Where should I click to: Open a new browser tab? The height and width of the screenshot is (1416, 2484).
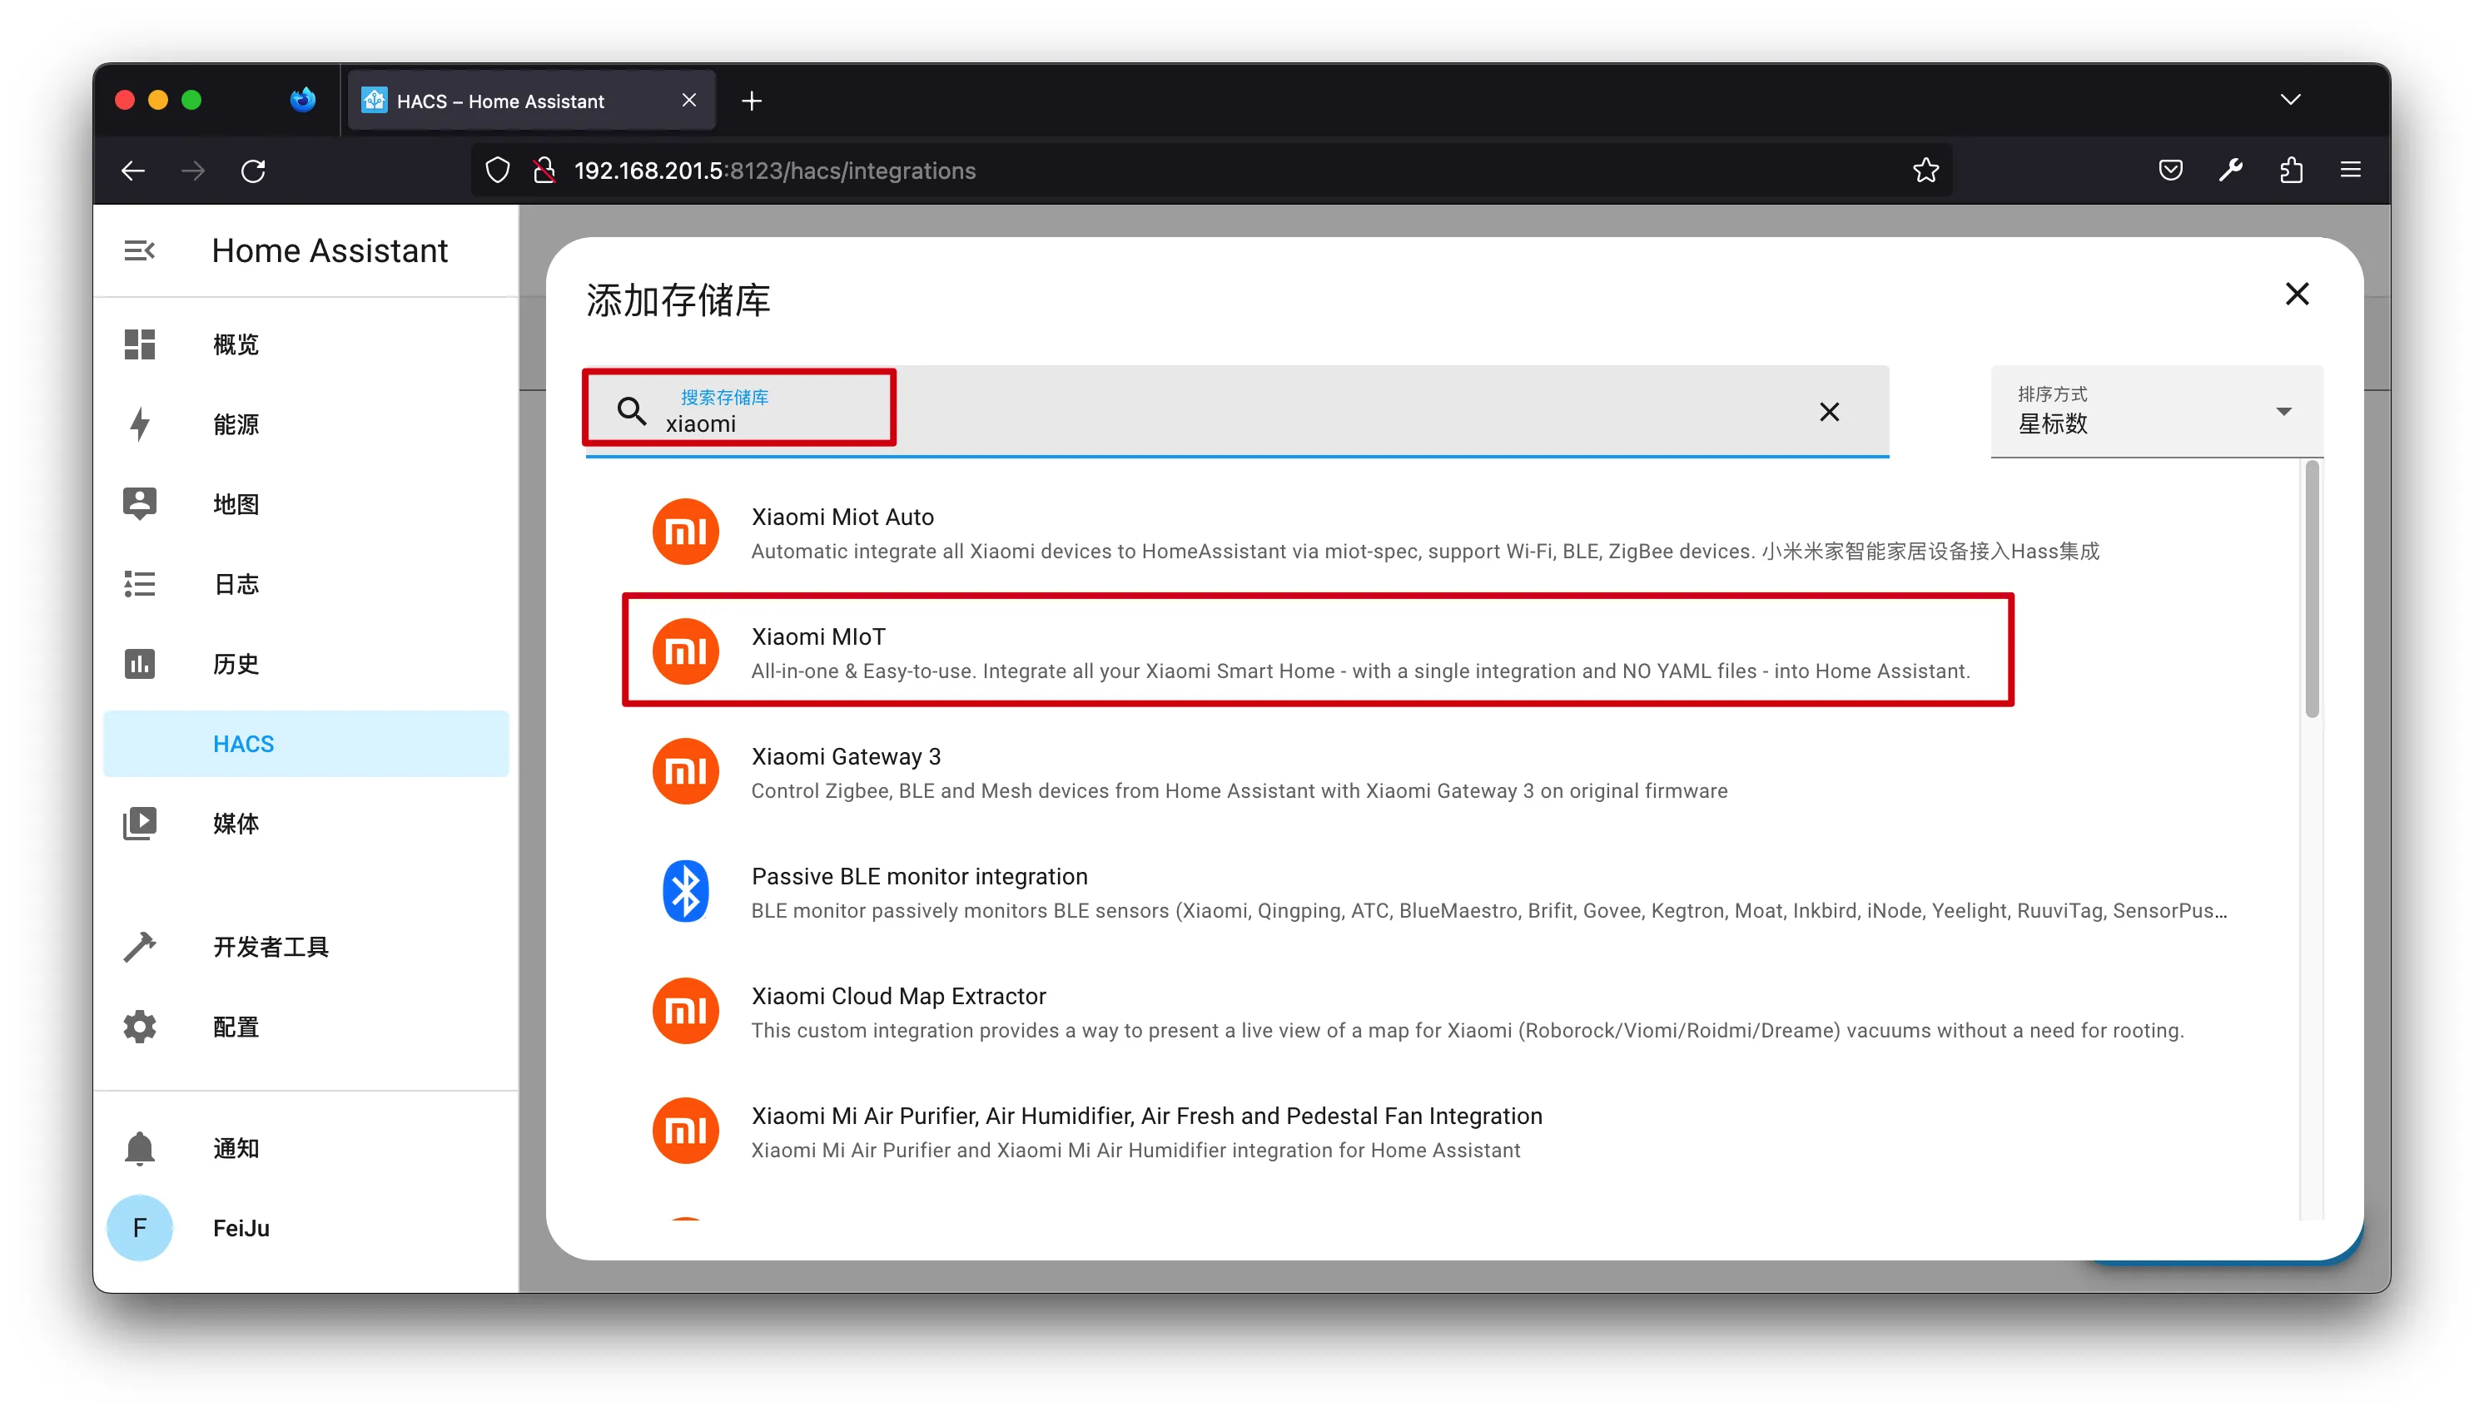pos(751,101)
